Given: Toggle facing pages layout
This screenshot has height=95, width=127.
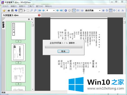Looking at the screenshot, I should click(78, 10).
